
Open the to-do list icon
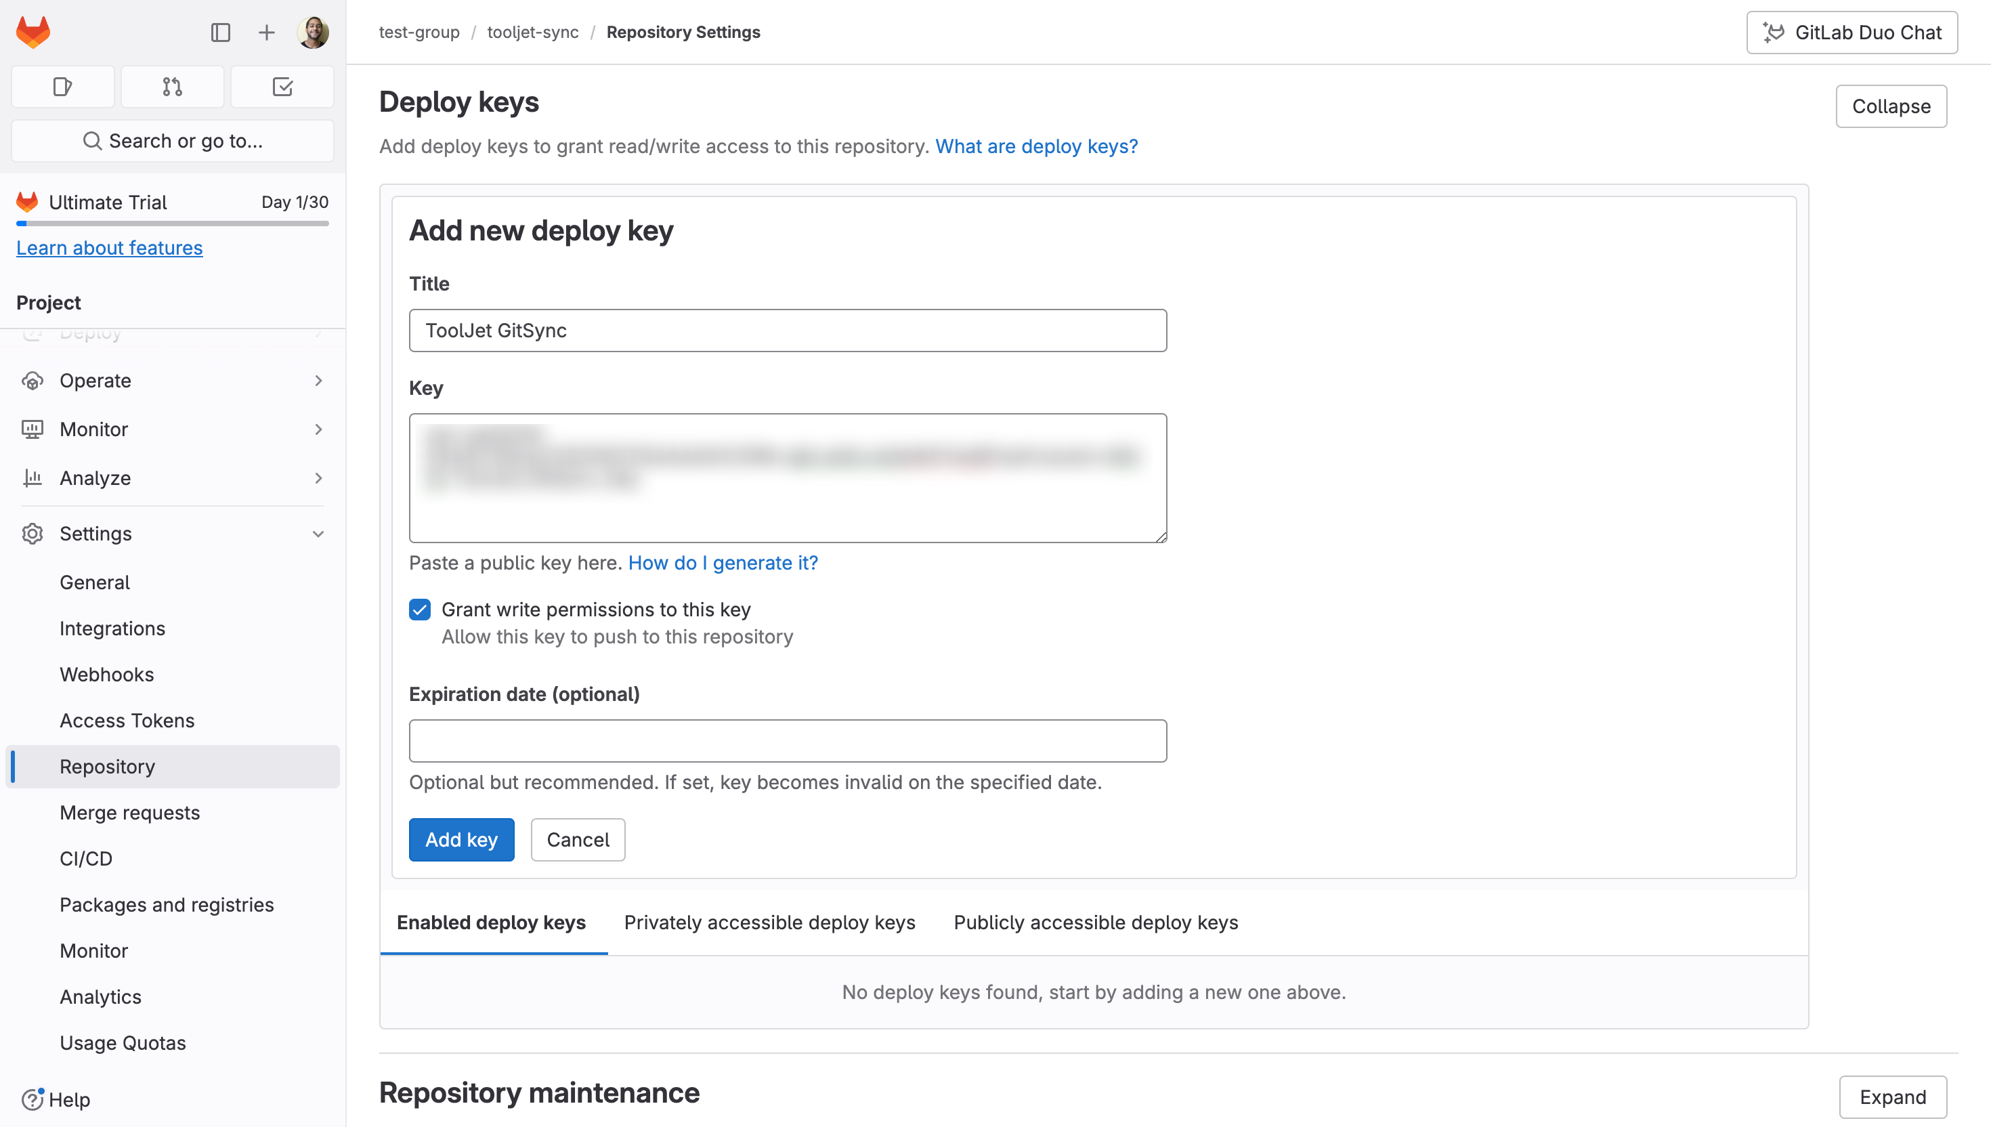[x=282, y=87]
